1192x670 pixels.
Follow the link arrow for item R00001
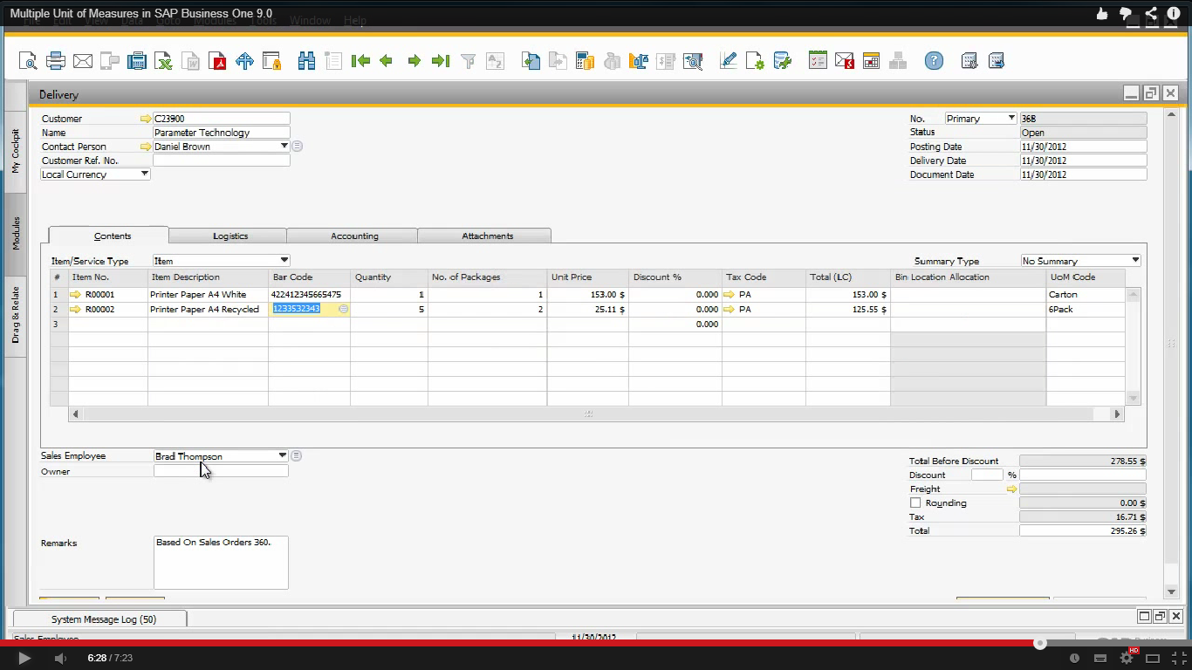pos(75,295)
